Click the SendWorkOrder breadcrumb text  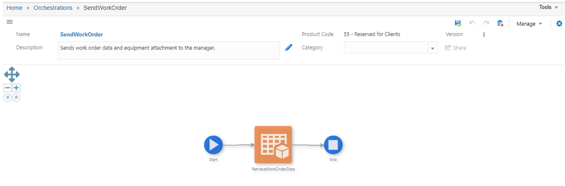(x=105, y=7)
